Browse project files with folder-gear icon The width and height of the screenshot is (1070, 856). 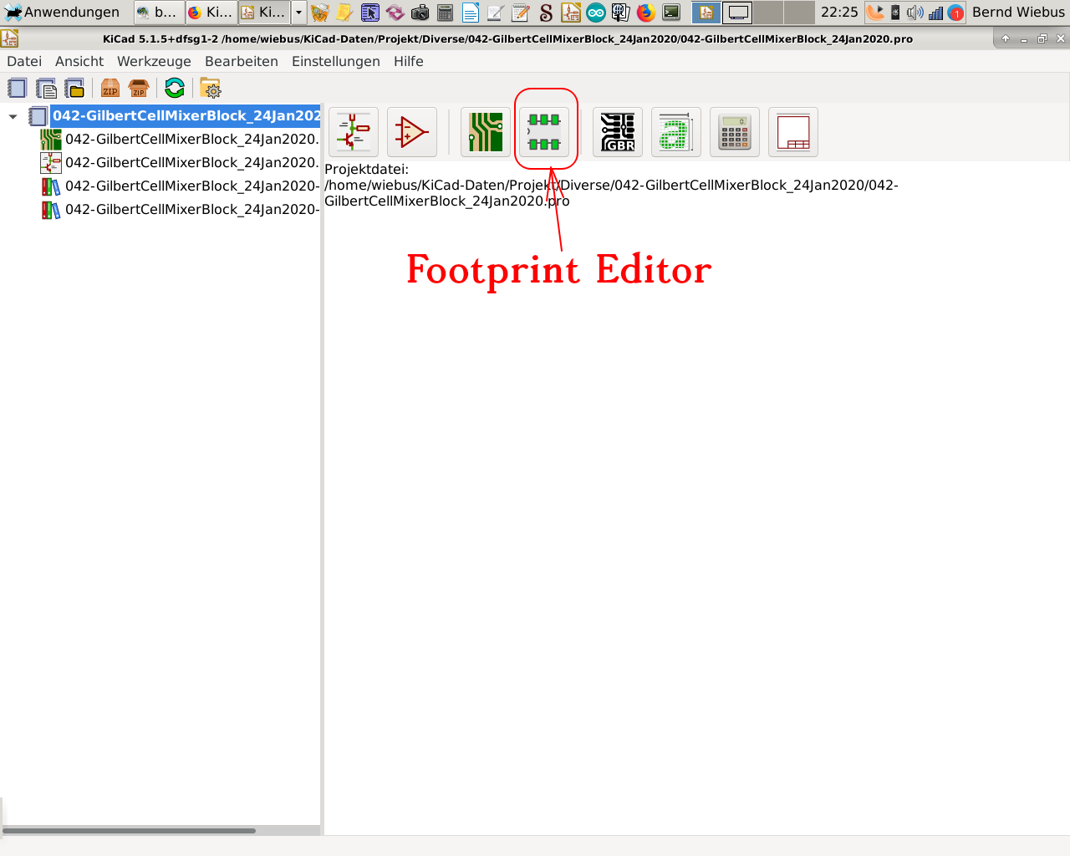[211, 89]
